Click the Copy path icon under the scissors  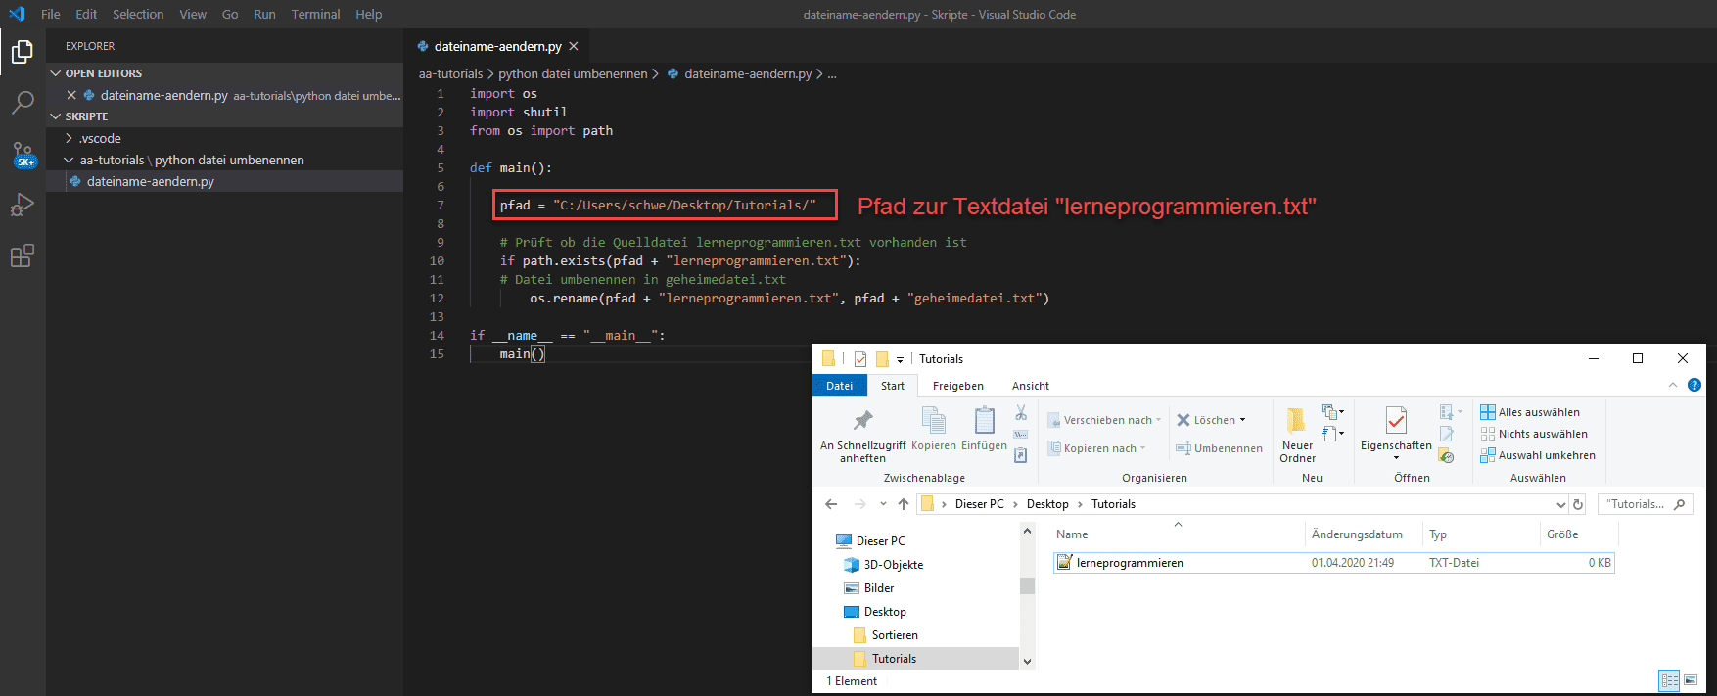pyautogui.click(x=1021, y=434)
